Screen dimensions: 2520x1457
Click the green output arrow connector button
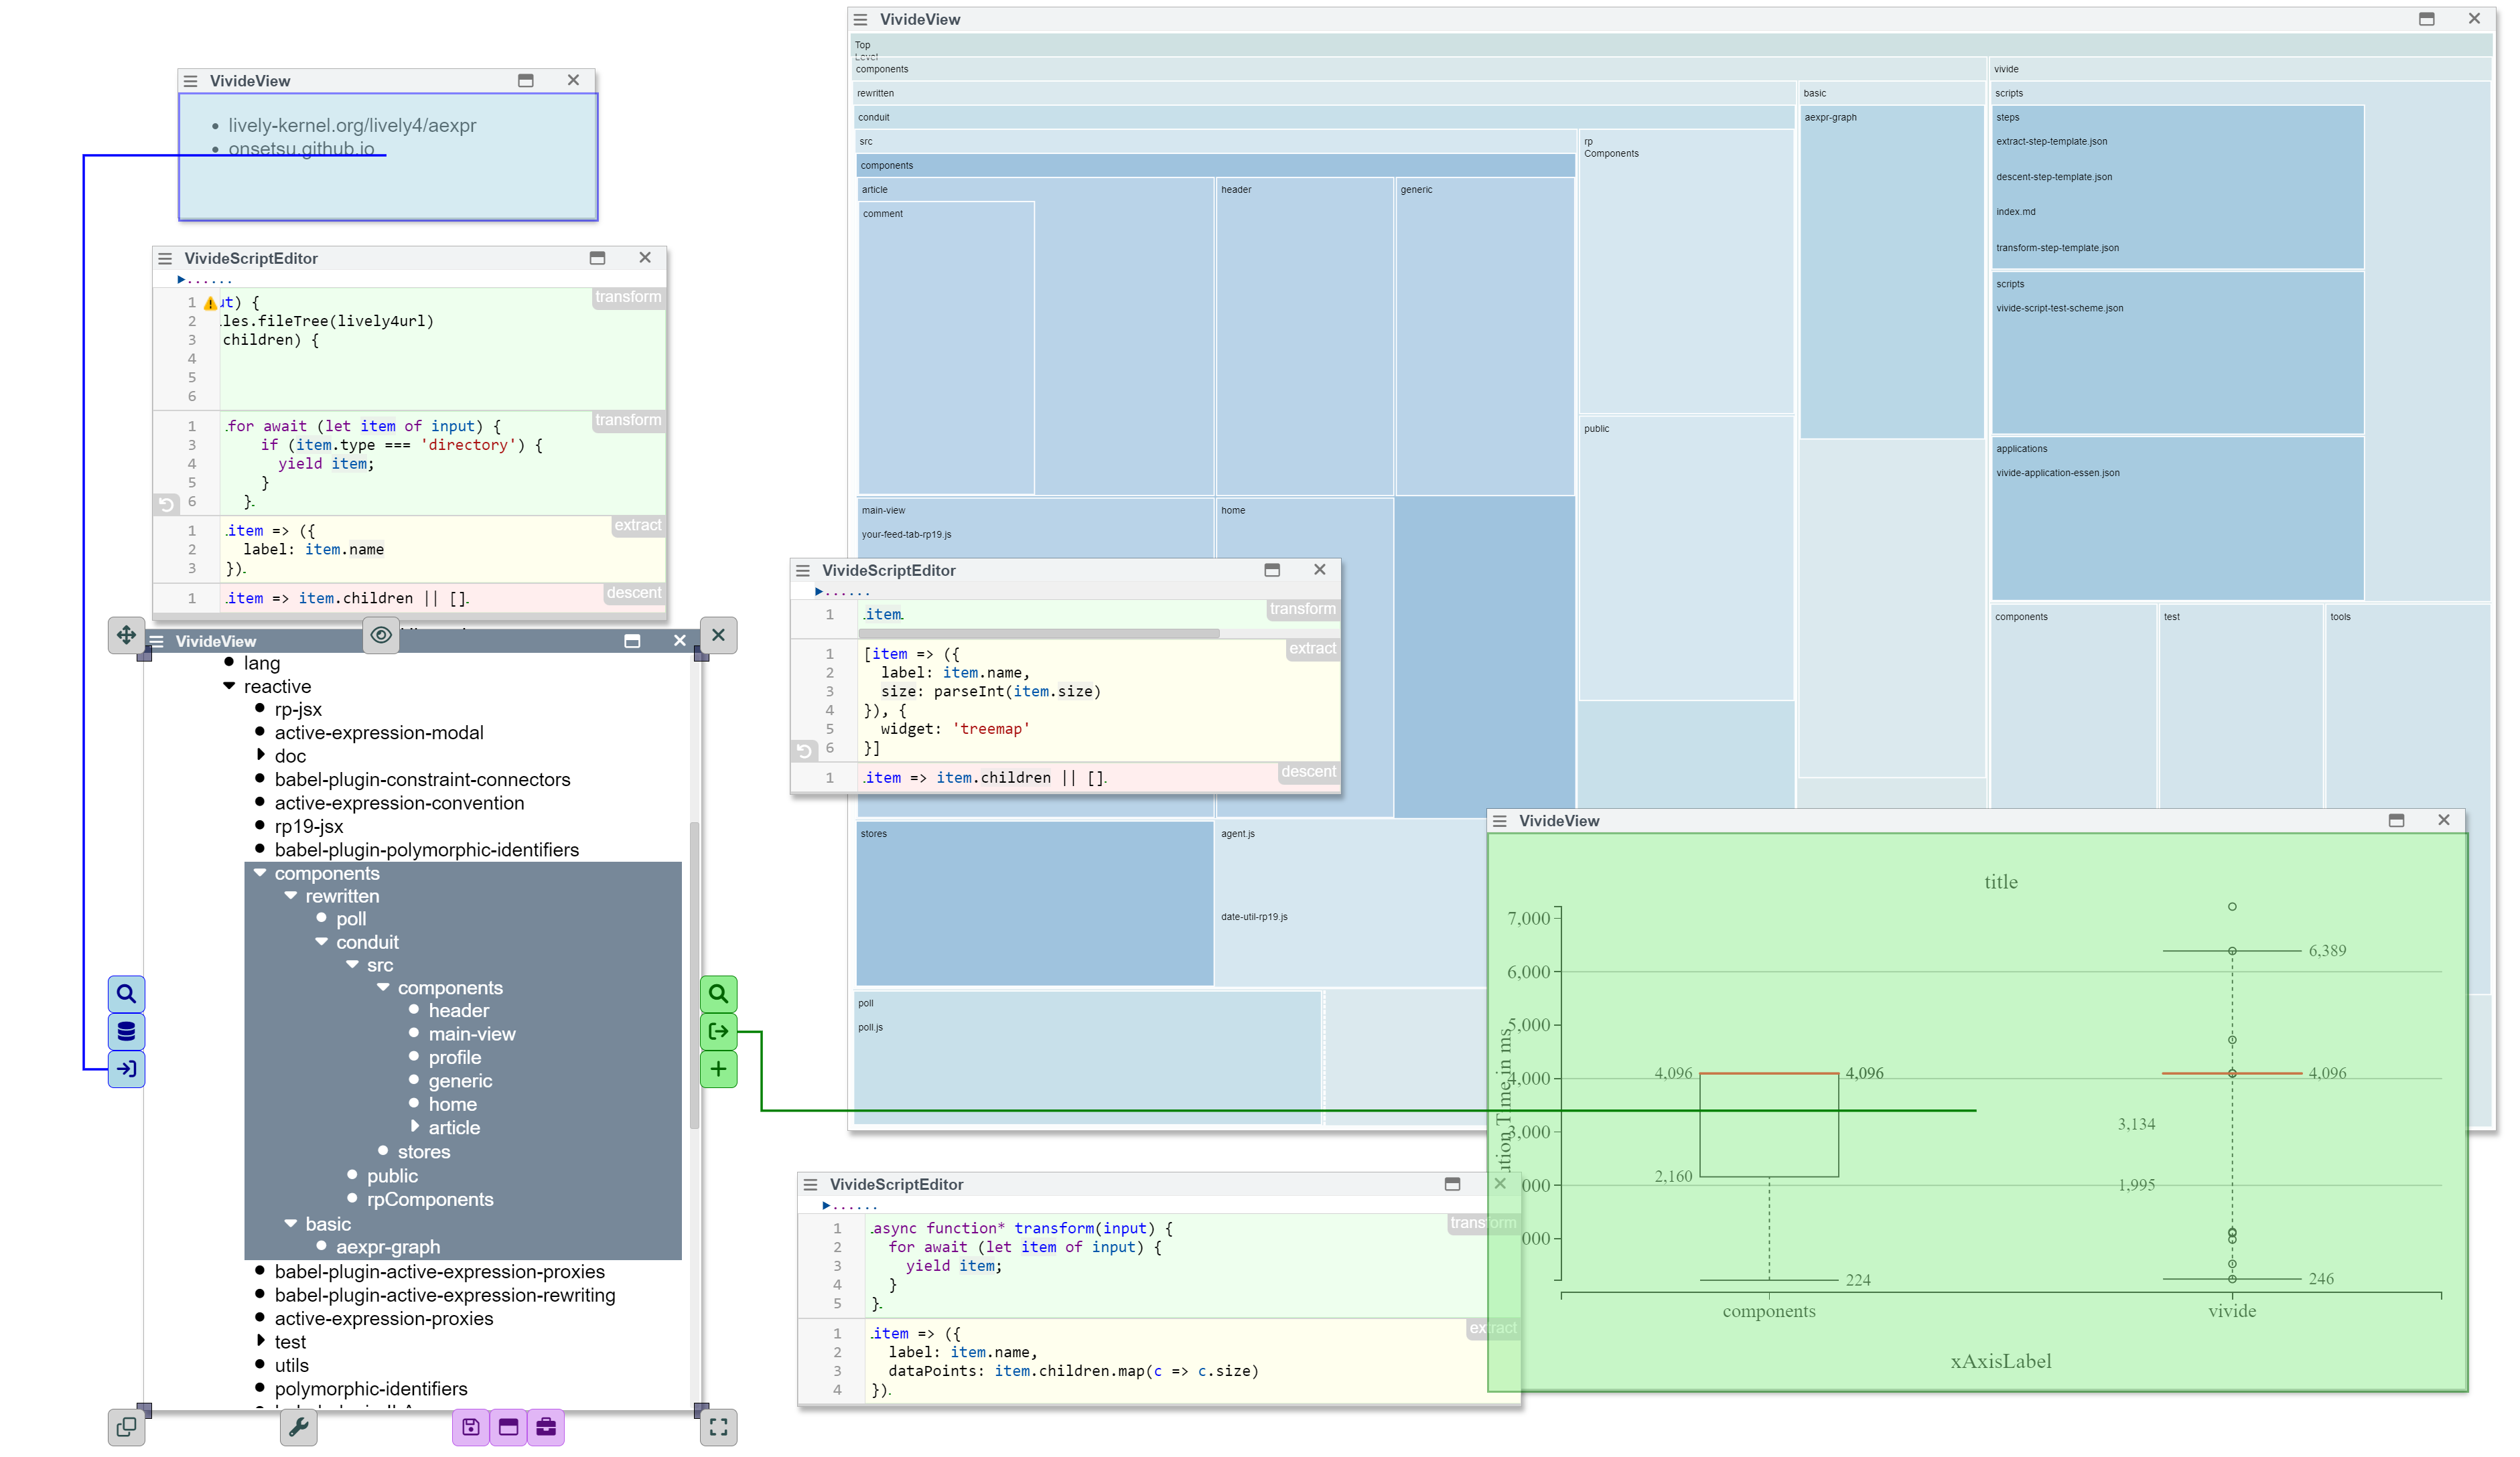[x=718, y=1031]
